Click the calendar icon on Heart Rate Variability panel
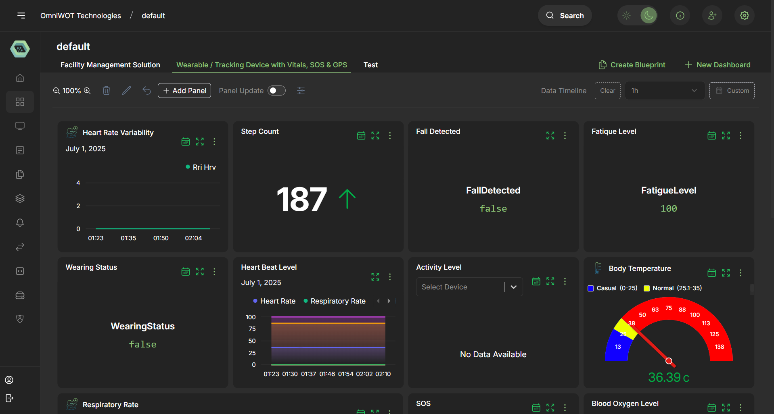Viewport: 774px width, 414px height. click(185, 141)
